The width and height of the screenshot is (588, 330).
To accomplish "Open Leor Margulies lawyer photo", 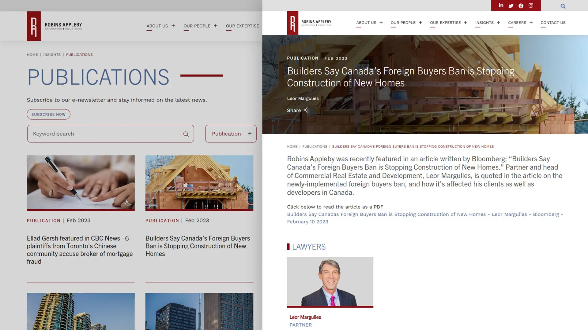I will (x=330, y=282).
